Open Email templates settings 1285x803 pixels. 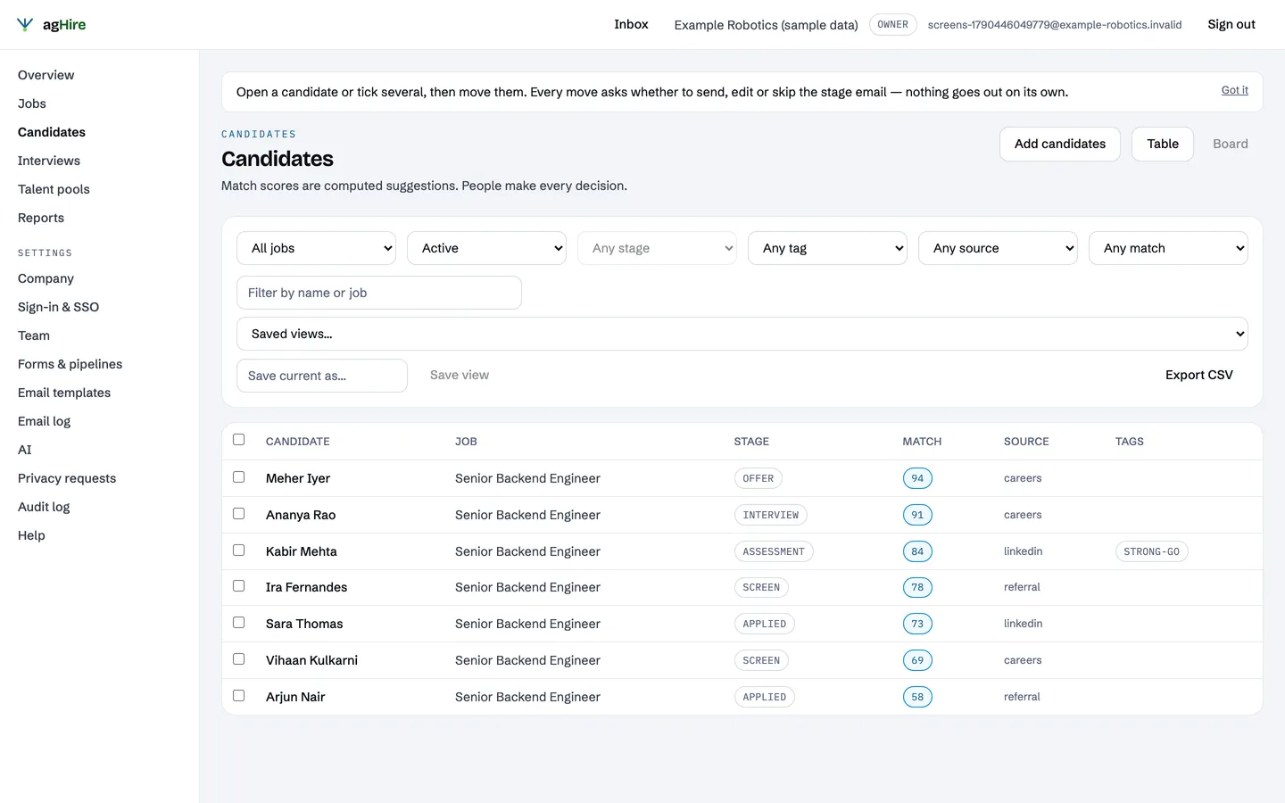pos(64,393)
